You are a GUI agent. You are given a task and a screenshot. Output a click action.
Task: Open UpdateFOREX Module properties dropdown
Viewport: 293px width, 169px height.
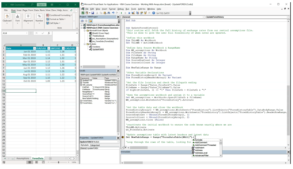(x=118, y=142)
